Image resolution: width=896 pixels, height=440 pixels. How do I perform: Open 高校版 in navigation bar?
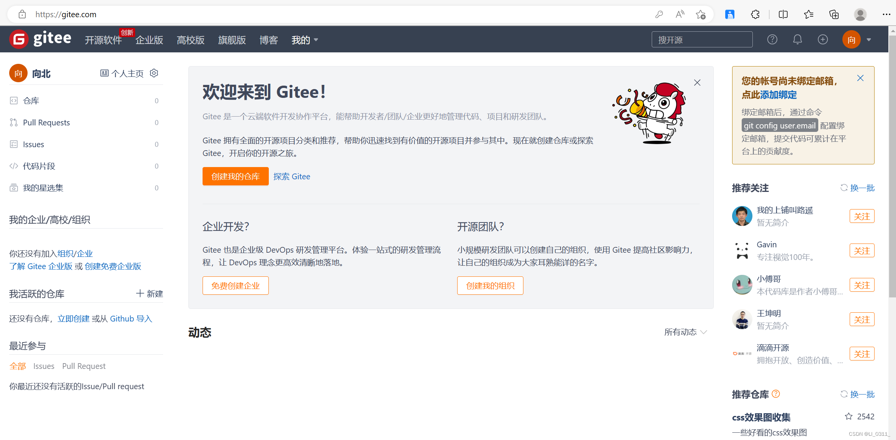coord(191,40)
